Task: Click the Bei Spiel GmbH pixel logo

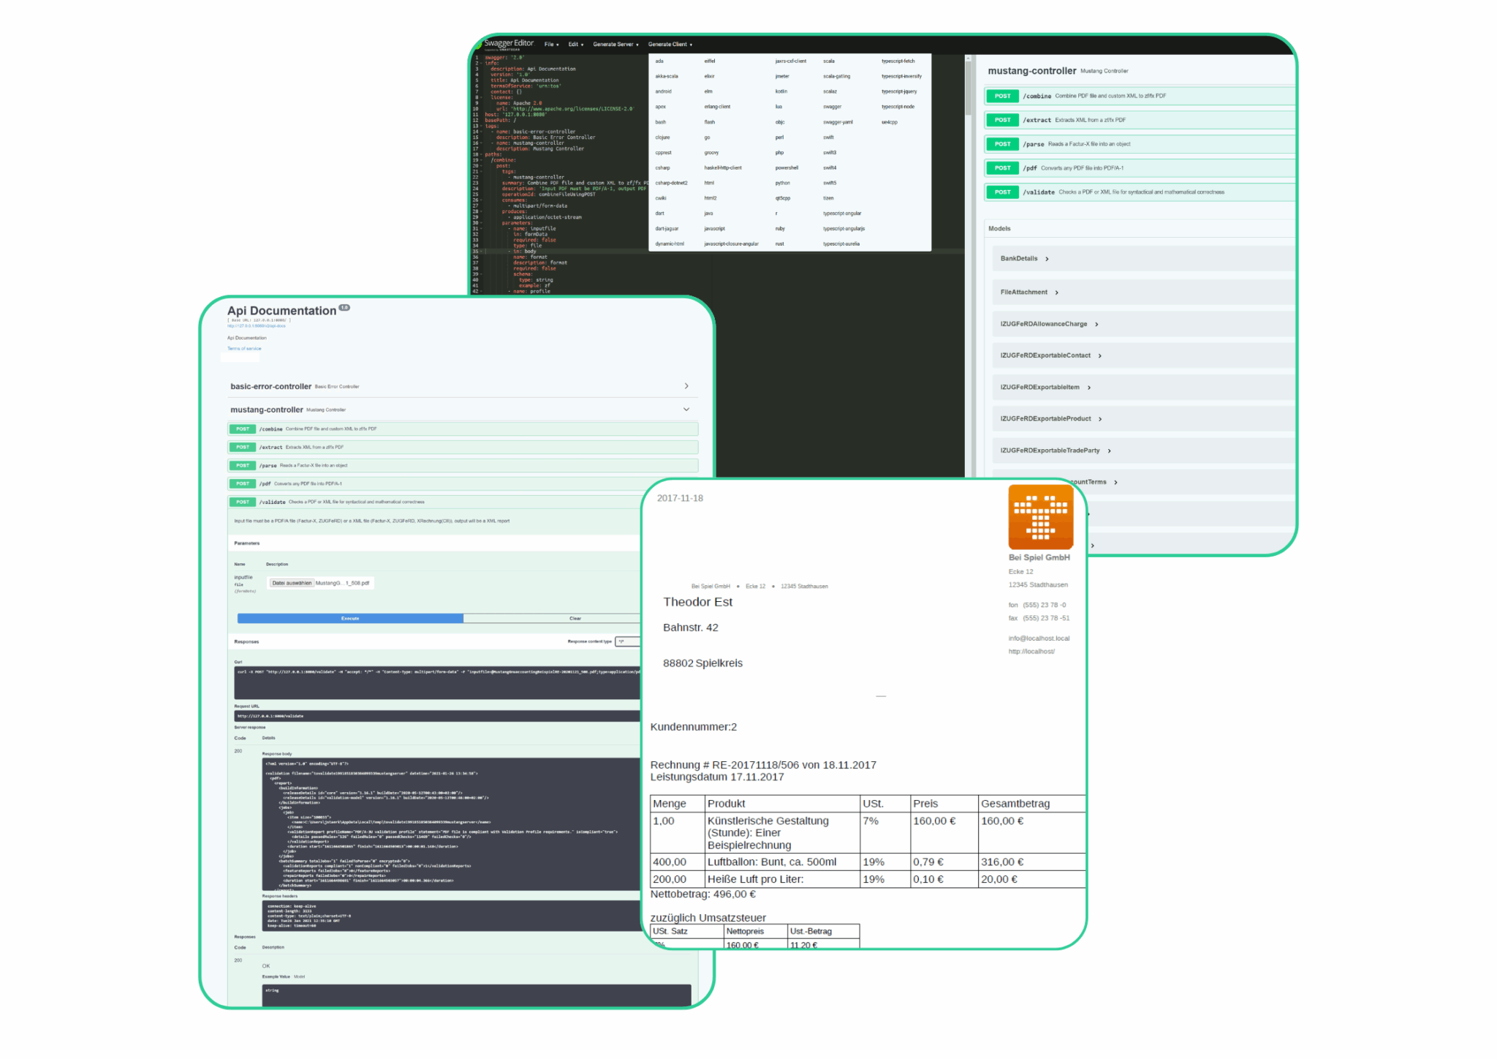Action: tap(1041, 517)
